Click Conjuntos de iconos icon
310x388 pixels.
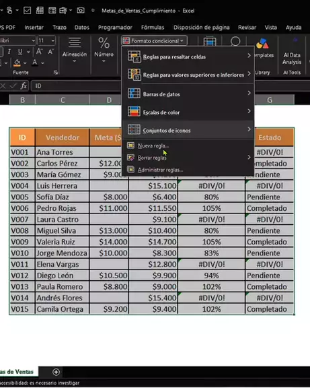pyautogui.click(x=134, y=129)
